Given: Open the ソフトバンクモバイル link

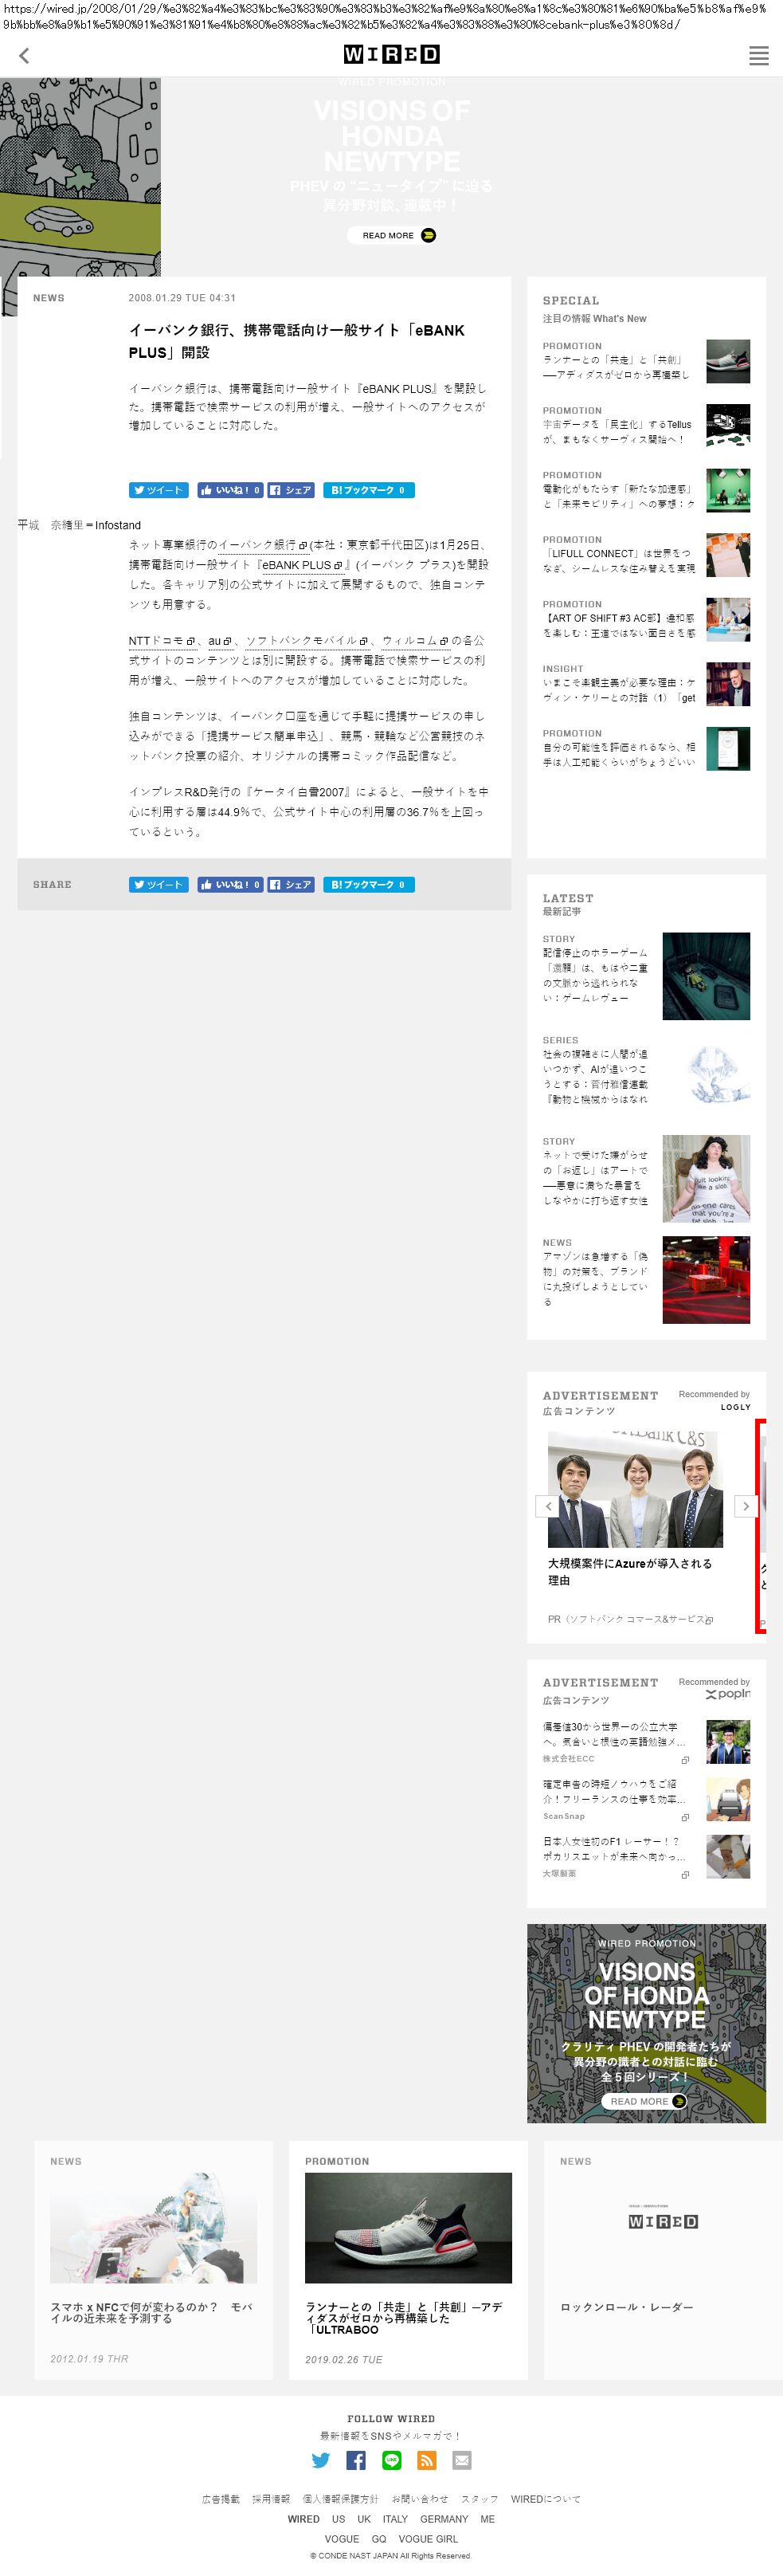Looking at the screenshot, I should point(308,641).
